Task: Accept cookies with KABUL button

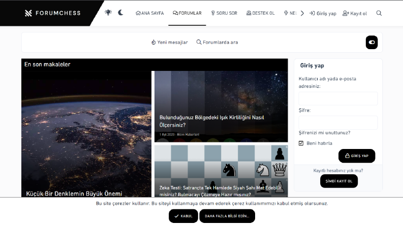Action: (x=183, y=216)
